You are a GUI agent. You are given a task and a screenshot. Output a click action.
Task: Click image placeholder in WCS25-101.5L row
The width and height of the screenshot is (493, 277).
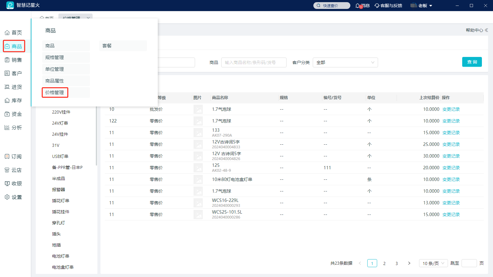198,215
